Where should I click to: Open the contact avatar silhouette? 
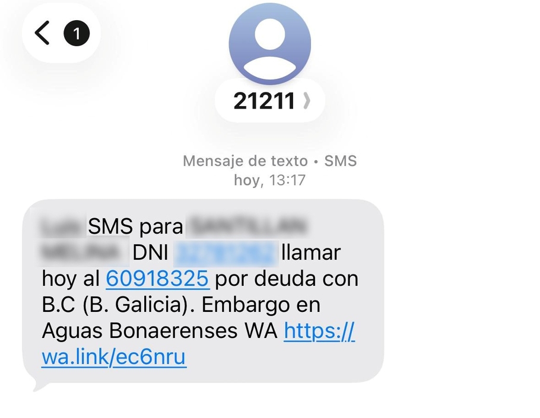pos(269,44)
